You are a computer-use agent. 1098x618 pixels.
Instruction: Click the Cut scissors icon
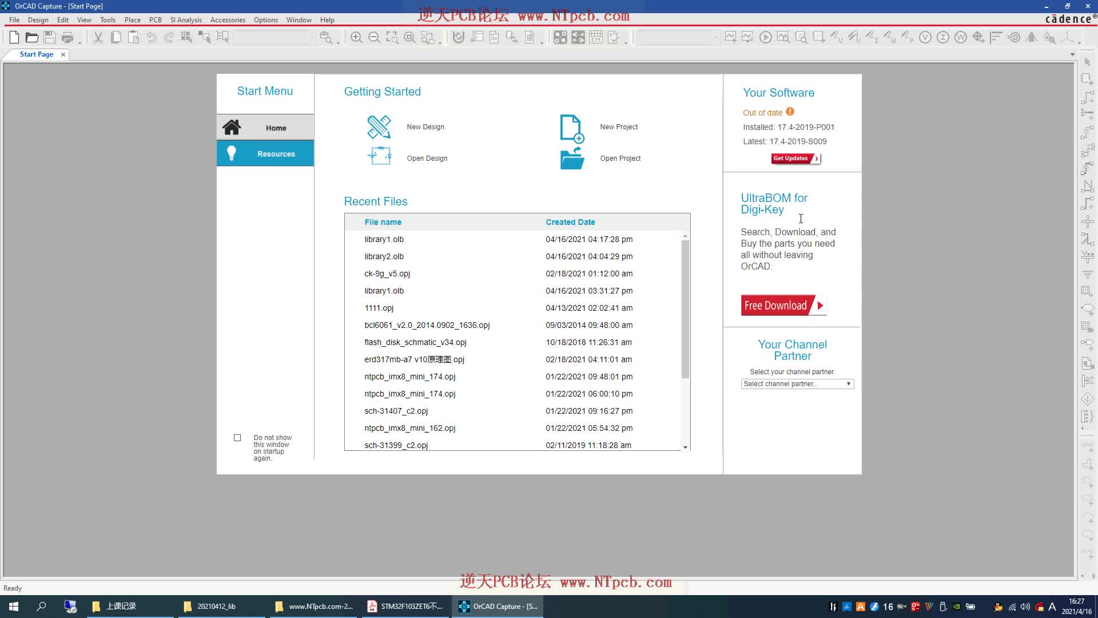tap(98, 38)
